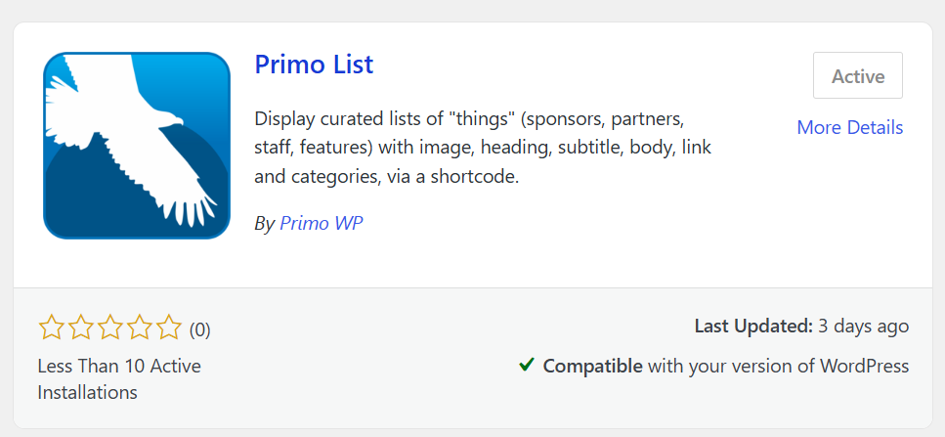Screen dimensions: 945x437
Task: Click the bold Compatible word
Action: tap(592, 366)
